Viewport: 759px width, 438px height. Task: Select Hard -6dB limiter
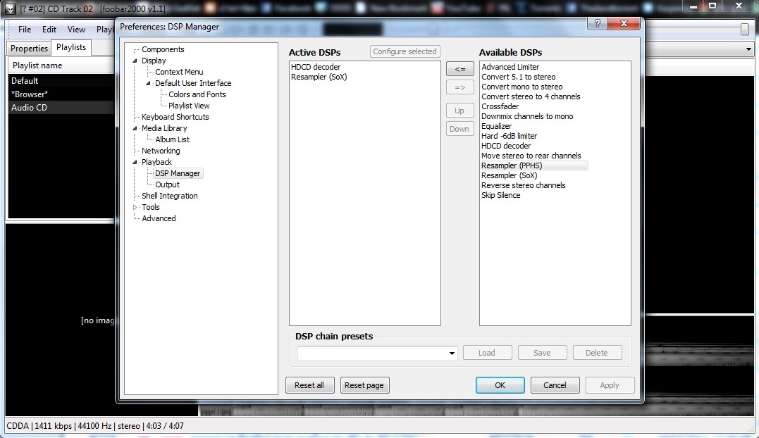pyautogui.click(x=510, y=137)
